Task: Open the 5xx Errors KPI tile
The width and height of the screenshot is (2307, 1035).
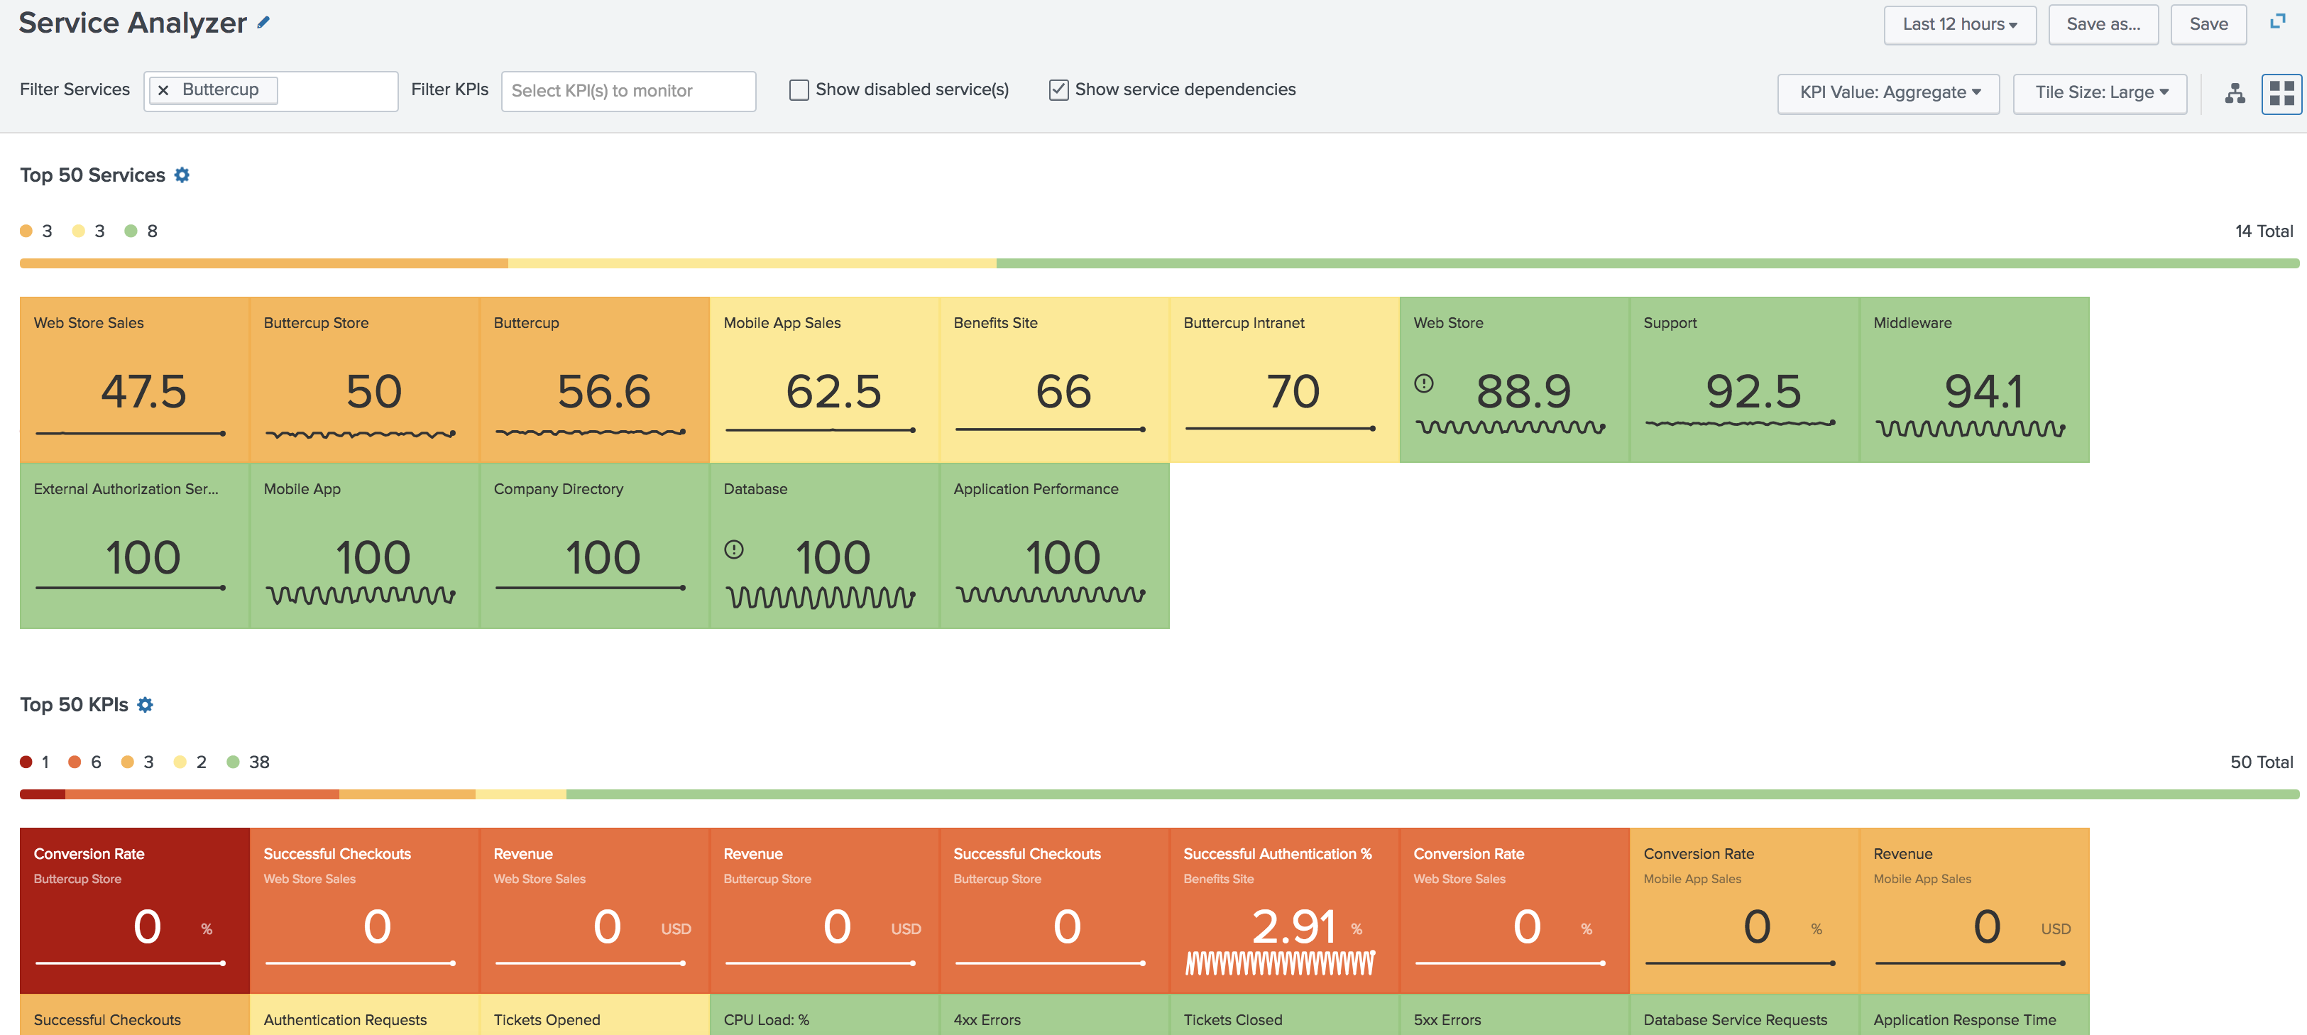Action: (1514, 1014)
